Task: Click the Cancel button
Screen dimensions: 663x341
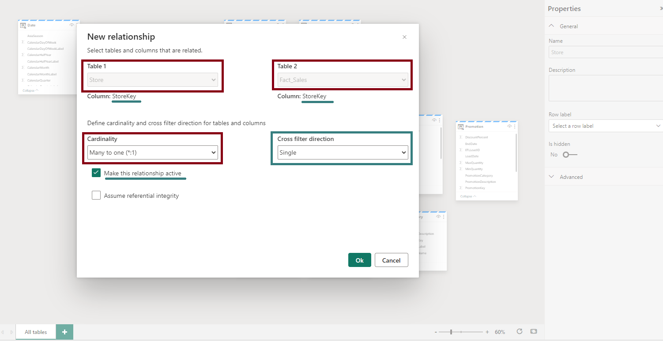Action: tap(391, 260)
